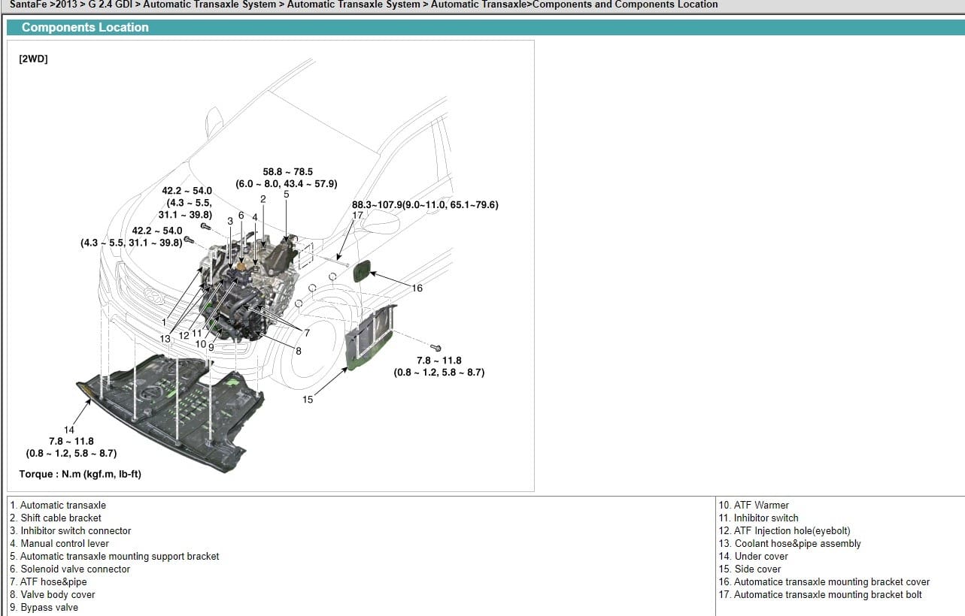Click legend item 1. Automatic transaxle

point(58,506)
